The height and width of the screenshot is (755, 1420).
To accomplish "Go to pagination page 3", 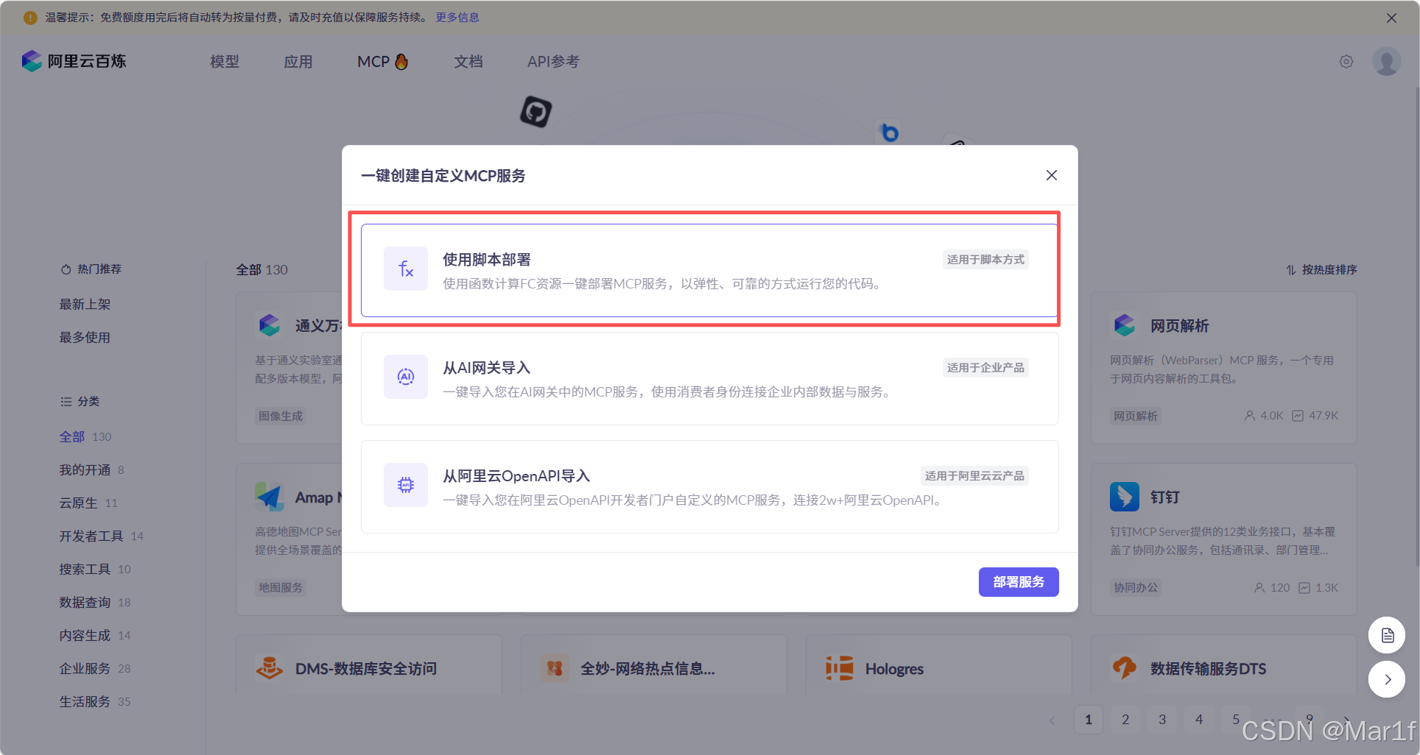I will [x=1162, y=720].
